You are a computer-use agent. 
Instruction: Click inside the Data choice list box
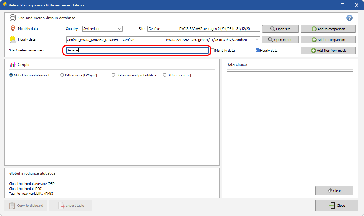(x=290, y=128)
